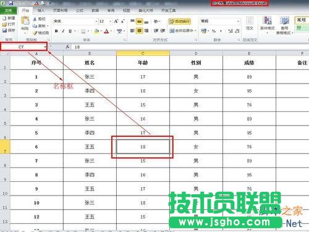Image resolution: width=309 pixels, height=232 pixels.
Task: Toggle the highlighted Middle Align button
Action: point(140,21)
